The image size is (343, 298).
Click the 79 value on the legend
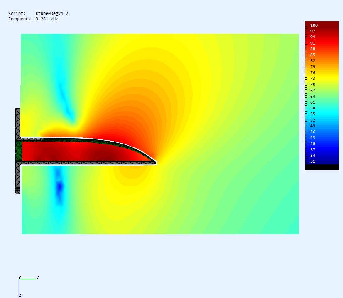[x=313, y=67]
